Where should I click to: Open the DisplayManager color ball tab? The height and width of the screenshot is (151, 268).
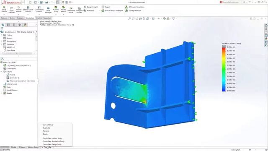click(25, 25)
